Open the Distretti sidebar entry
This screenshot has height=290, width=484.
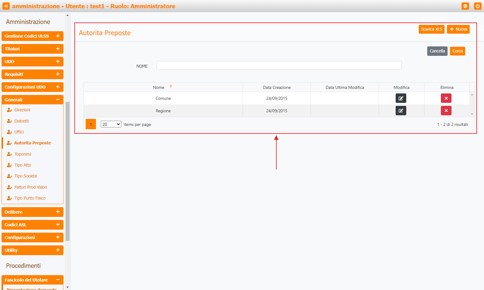point(22,121)
